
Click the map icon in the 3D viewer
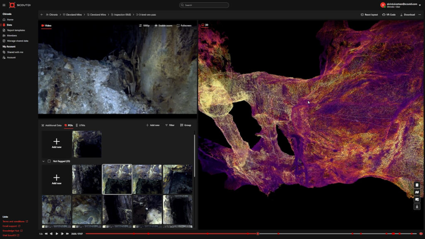(x=417, y=193)
